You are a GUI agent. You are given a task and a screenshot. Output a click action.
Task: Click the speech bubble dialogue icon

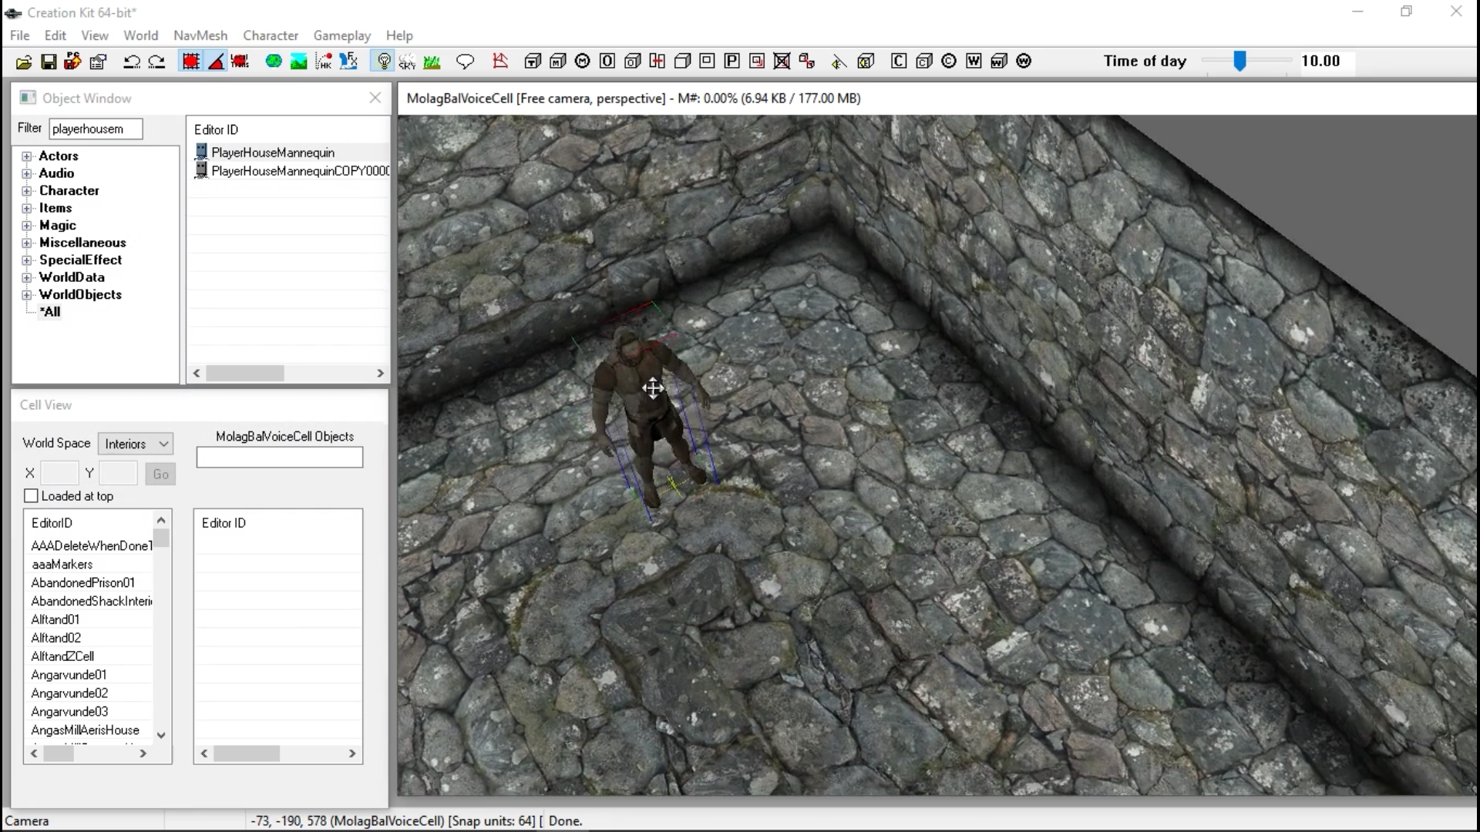tap(465, 62)
